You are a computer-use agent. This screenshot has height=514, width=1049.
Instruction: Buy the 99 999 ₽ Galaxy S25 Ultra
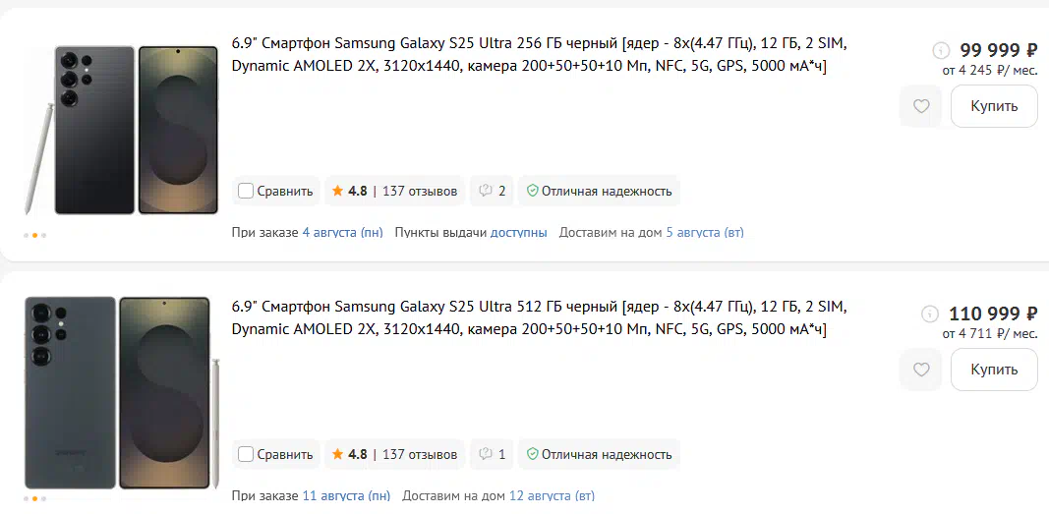(994, 106)
